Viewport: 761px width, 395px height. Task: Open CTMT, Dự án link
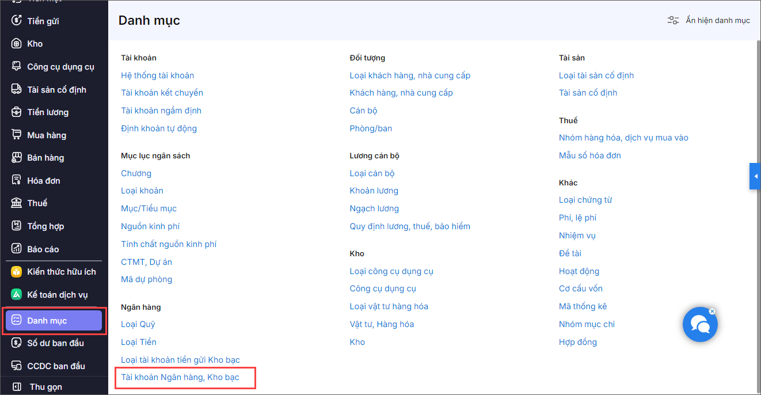click(146, 262)
